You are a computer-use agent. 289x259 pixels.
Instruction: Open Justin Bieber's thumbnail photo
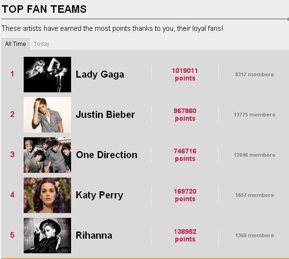[47, 115]
